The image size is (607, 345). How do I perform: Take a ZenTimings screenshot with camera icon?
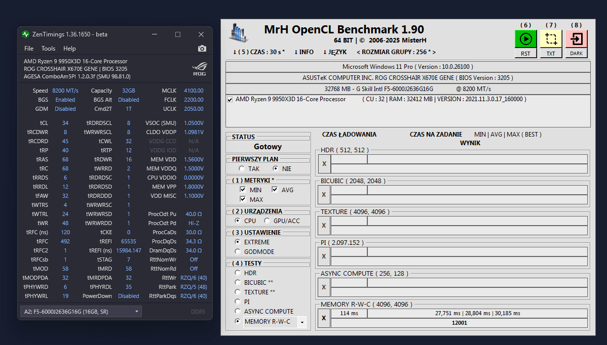202,48
